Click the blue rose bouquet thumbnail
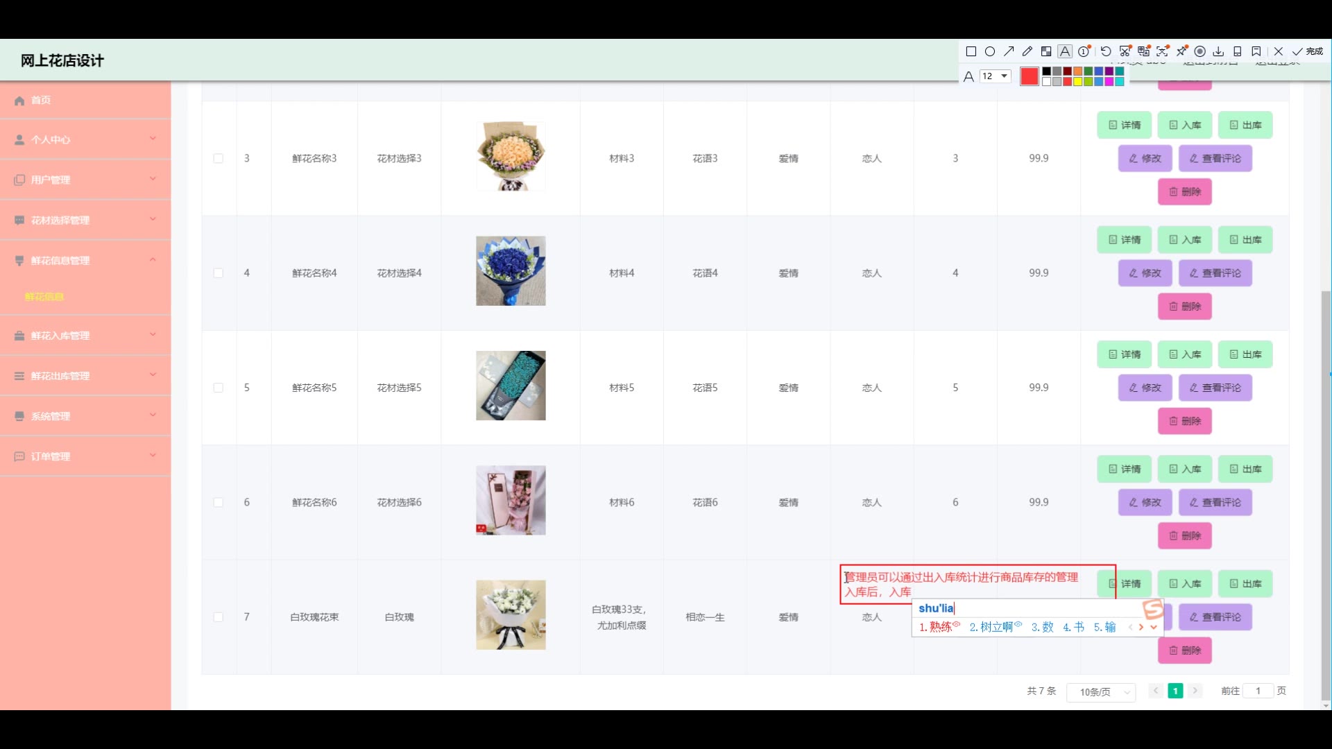Image resolution: width=1332 pixels, height=749 pixels. (x=511, y=271)
